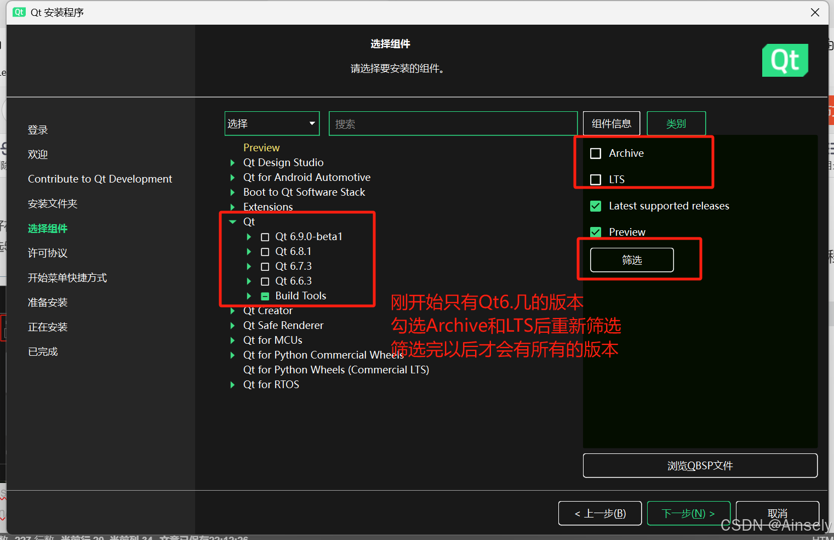Expand the Build Tools node arrow
The height and width of the screenshot is (540, 834).
click(x=249, y=296)
